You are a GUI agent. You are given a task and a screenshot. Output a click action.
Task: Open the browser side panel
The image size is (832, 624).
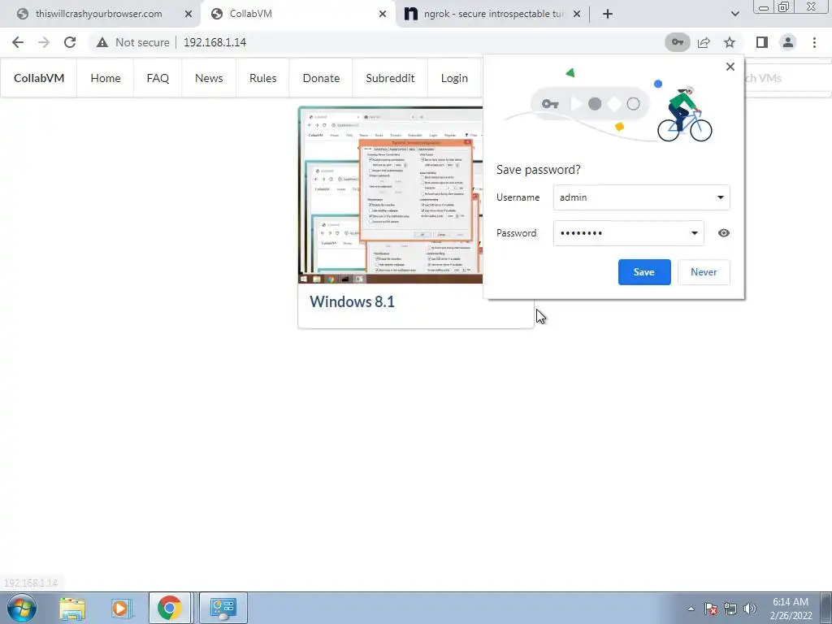[x=762, y=42]
